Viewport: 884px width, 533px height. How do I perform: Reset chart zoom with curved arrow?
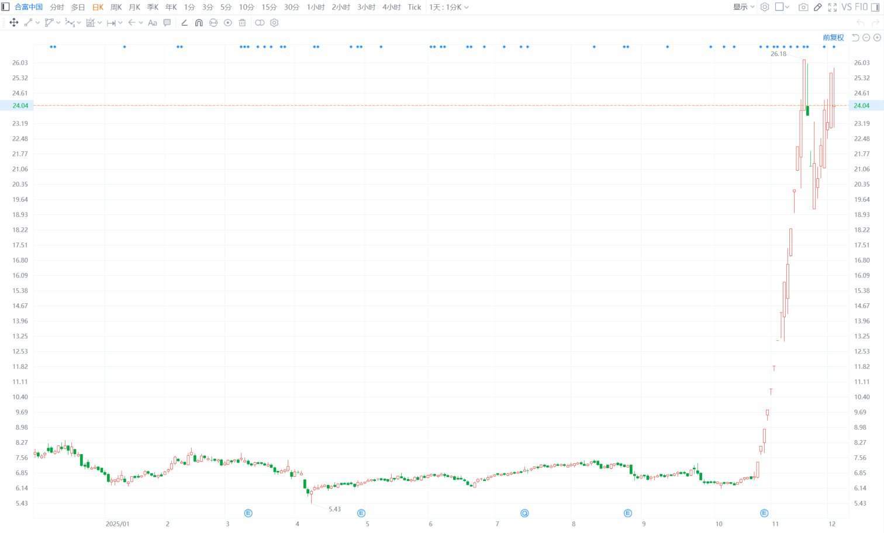pos(855,37)
